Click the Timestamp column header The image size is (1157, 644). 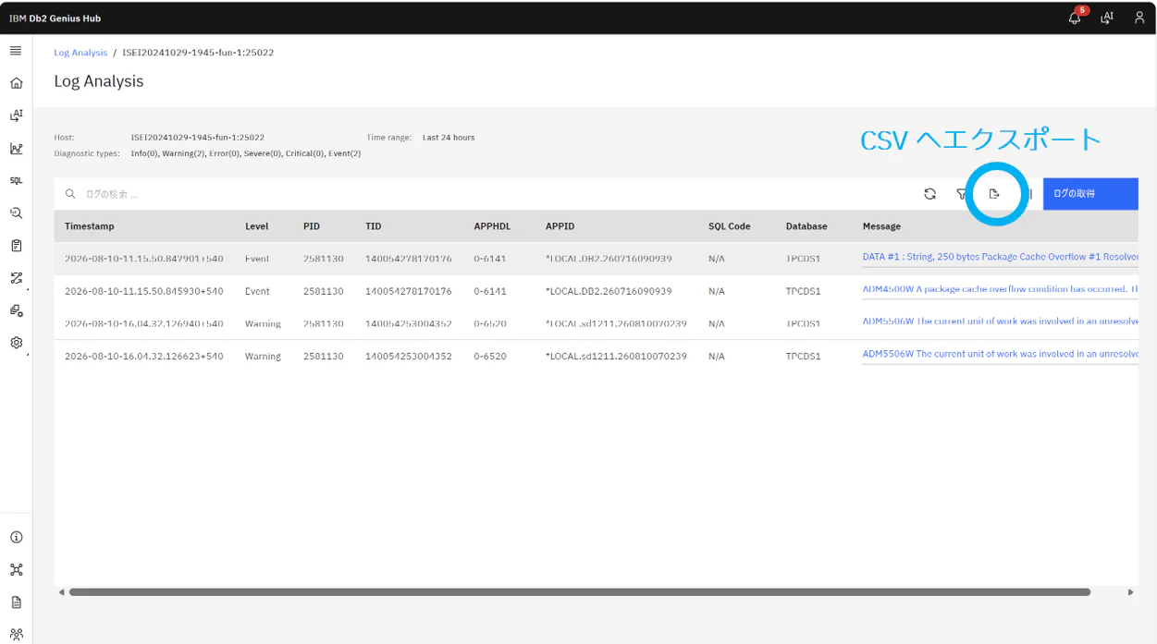click(90, 226)
